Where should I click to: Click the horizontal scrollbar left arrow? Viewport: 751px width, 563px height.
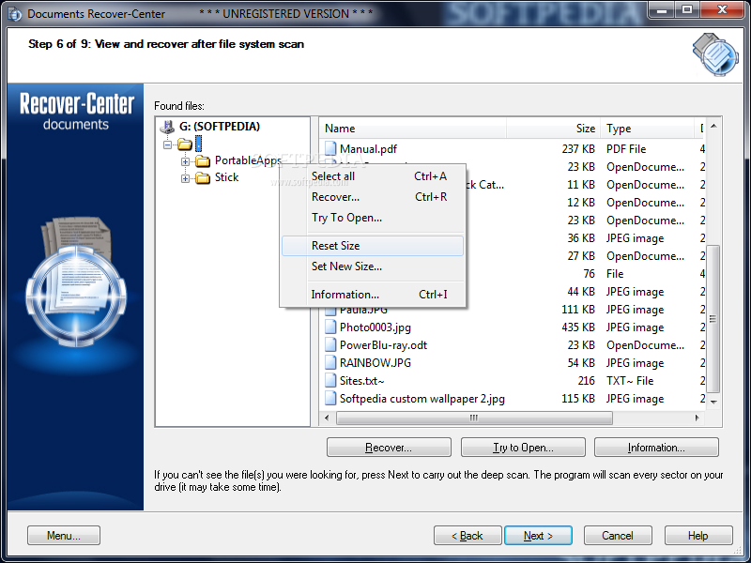pos(327,418)
